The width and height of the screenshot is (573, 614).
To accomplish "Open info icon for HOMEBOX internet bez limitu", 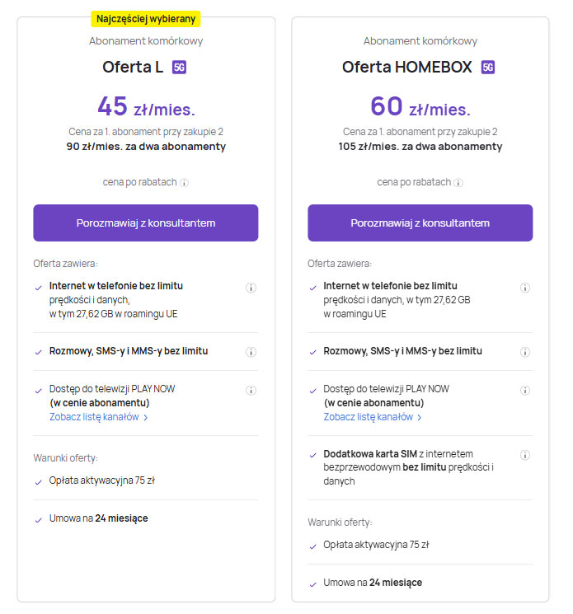I will 525,288.
